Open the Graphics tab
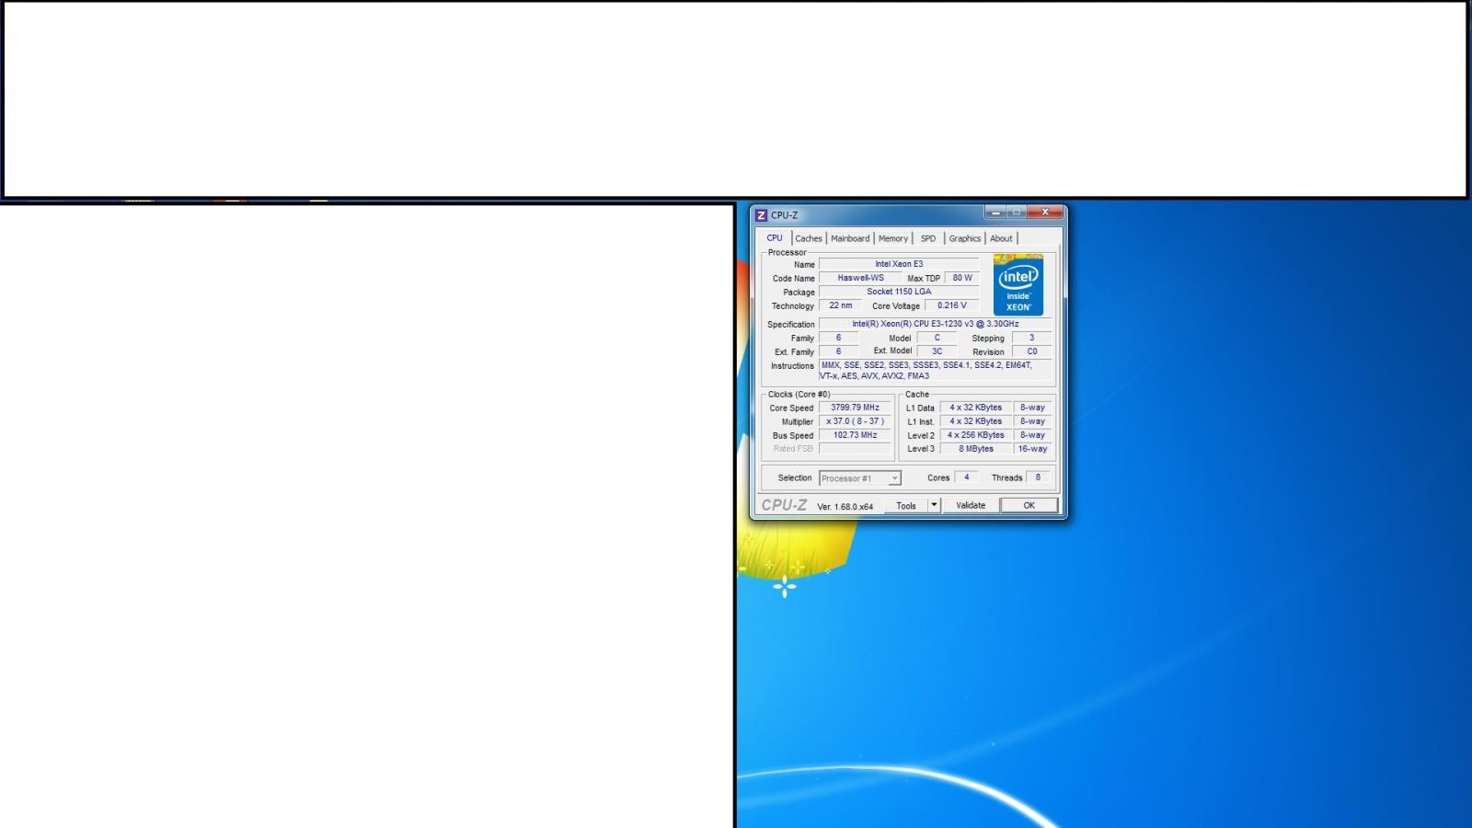Image resolution: width=1472 pixels, height=828 pixels. pos(965,238)
